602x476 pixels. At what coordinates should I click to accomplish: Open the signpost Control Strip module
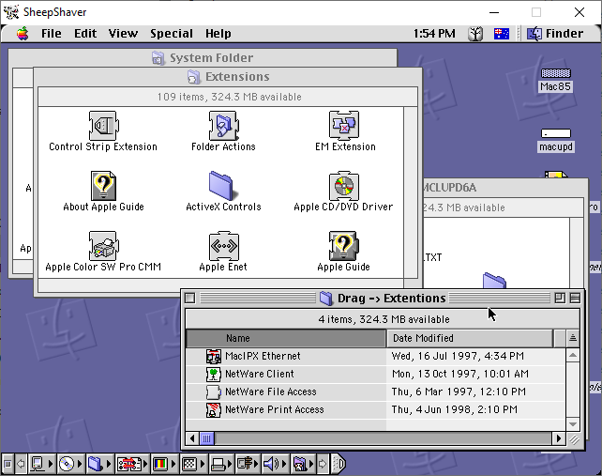point(248,464)
